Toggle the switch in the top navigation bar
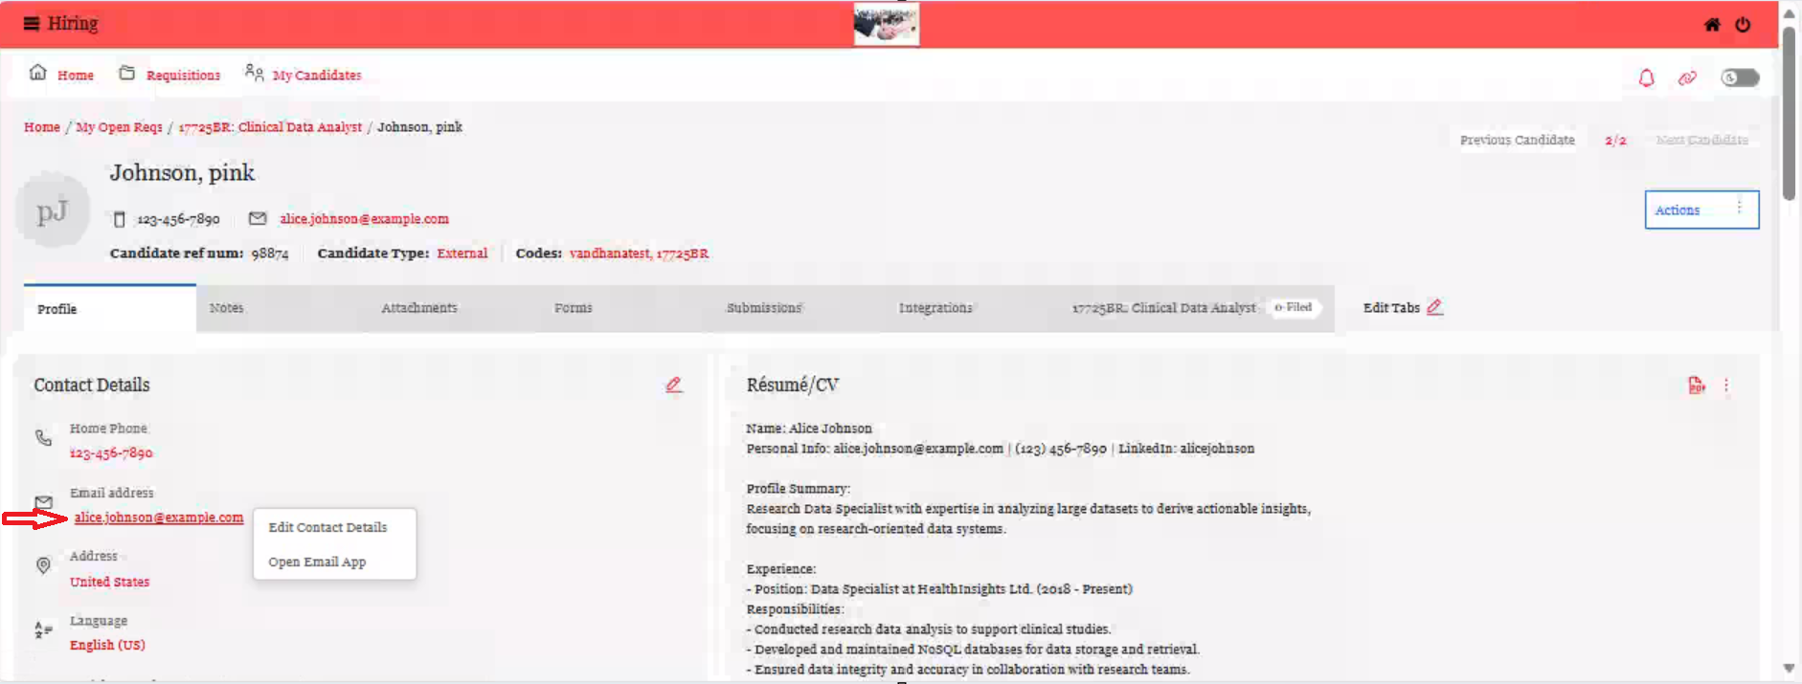1802x684 pixels. 1740,77
